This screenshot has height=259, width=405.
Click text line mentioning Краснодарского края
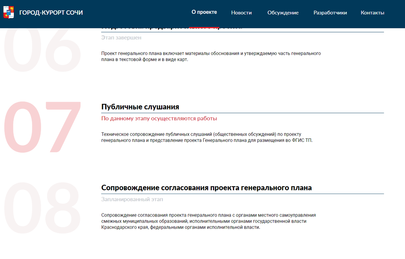[181, 227]
